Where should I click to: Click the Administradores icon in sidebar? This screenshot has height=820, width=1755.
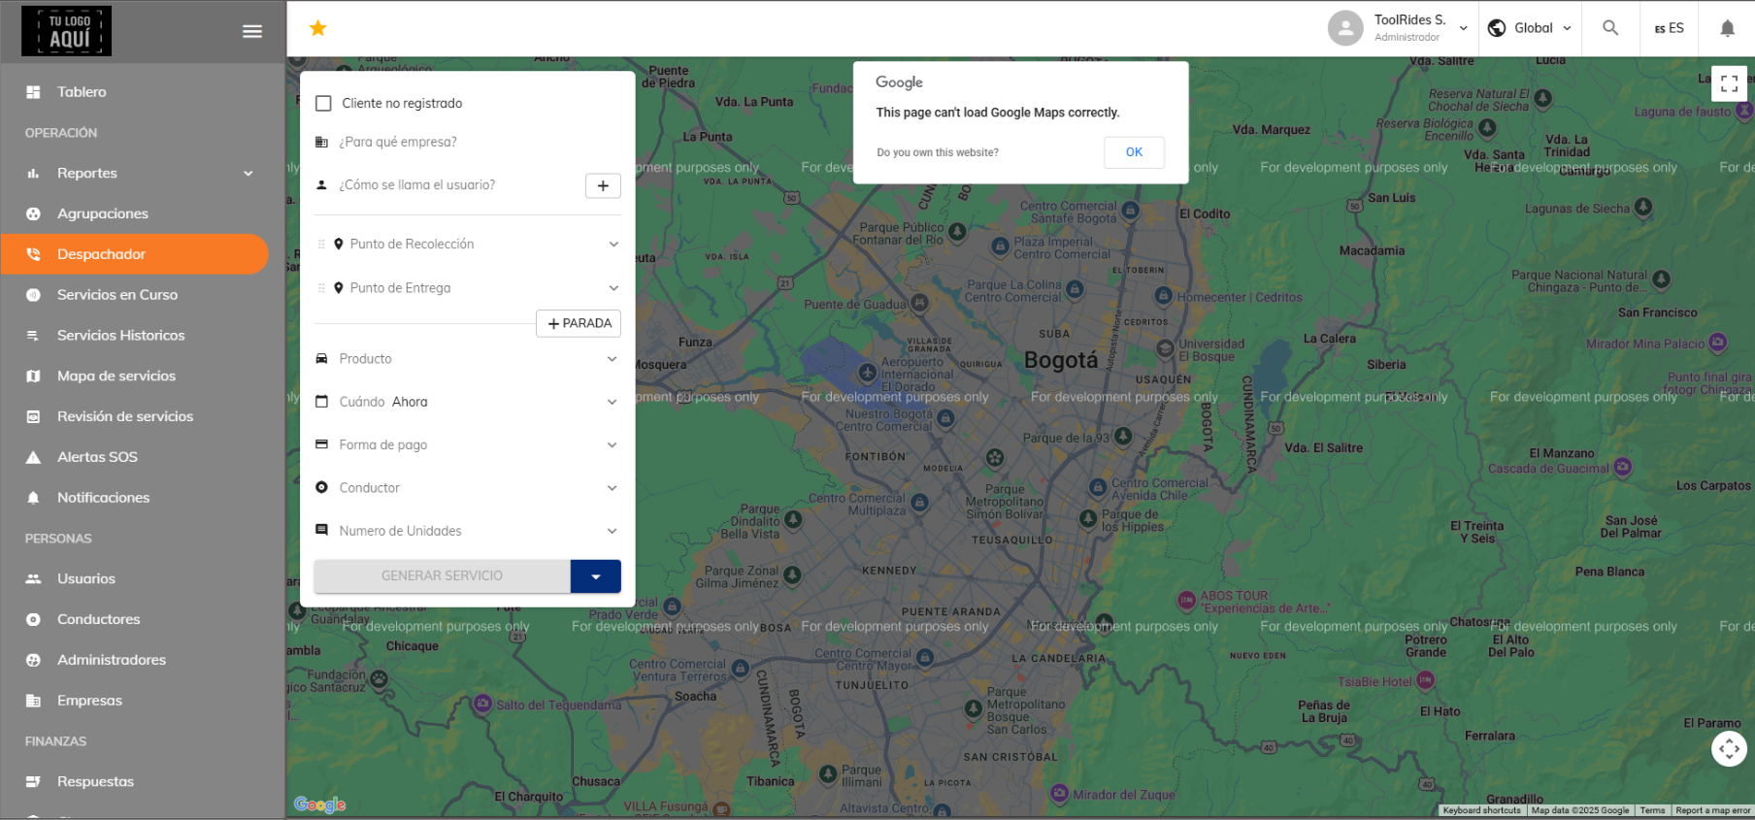[33, 660]
